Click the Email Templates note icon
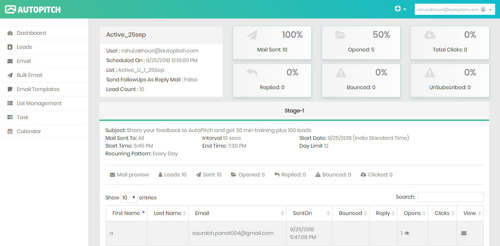The image size is (500, 246). [x=10, y=89]
